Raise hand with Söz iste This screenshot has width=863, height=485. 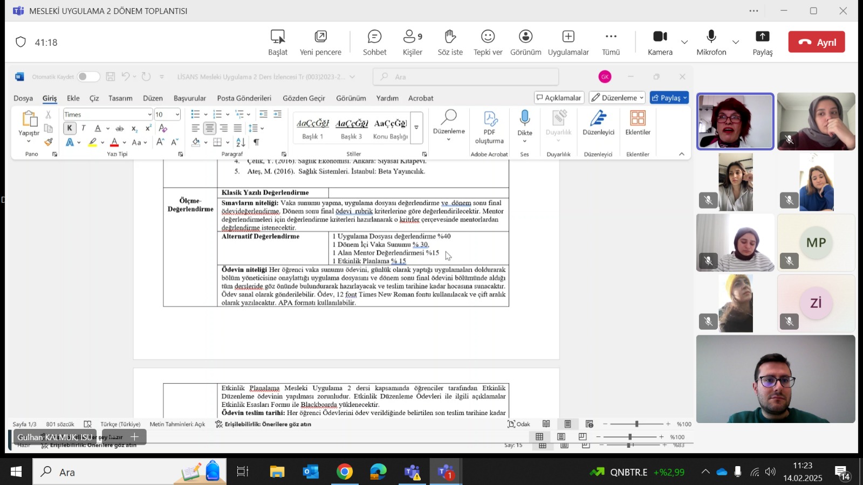(450, 42)
